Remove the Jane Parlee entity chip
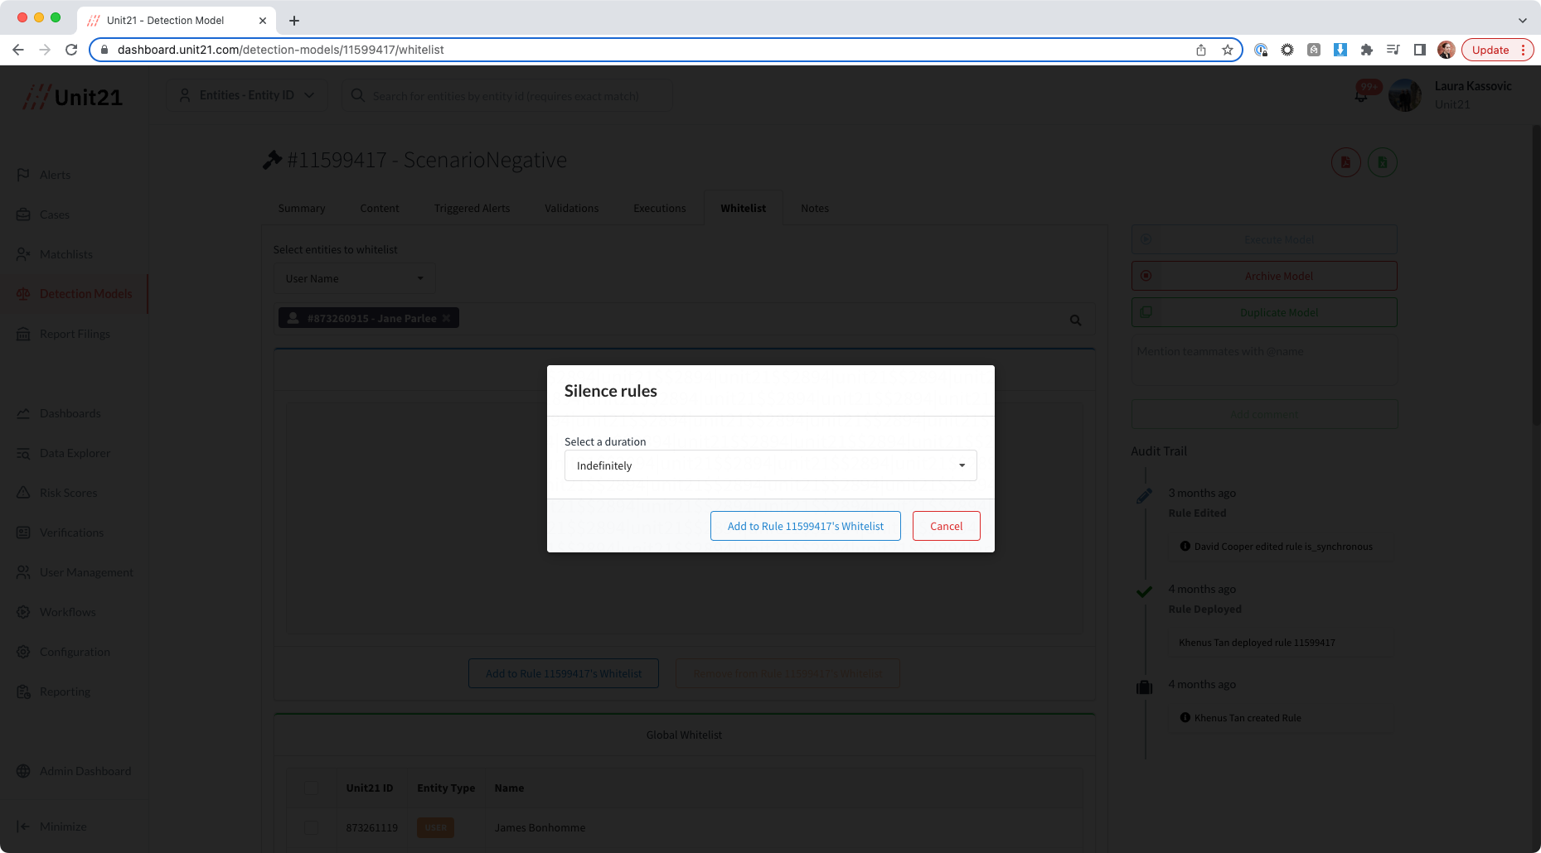This screenshot has width=1541, height=853. click(x=446, y=318)
